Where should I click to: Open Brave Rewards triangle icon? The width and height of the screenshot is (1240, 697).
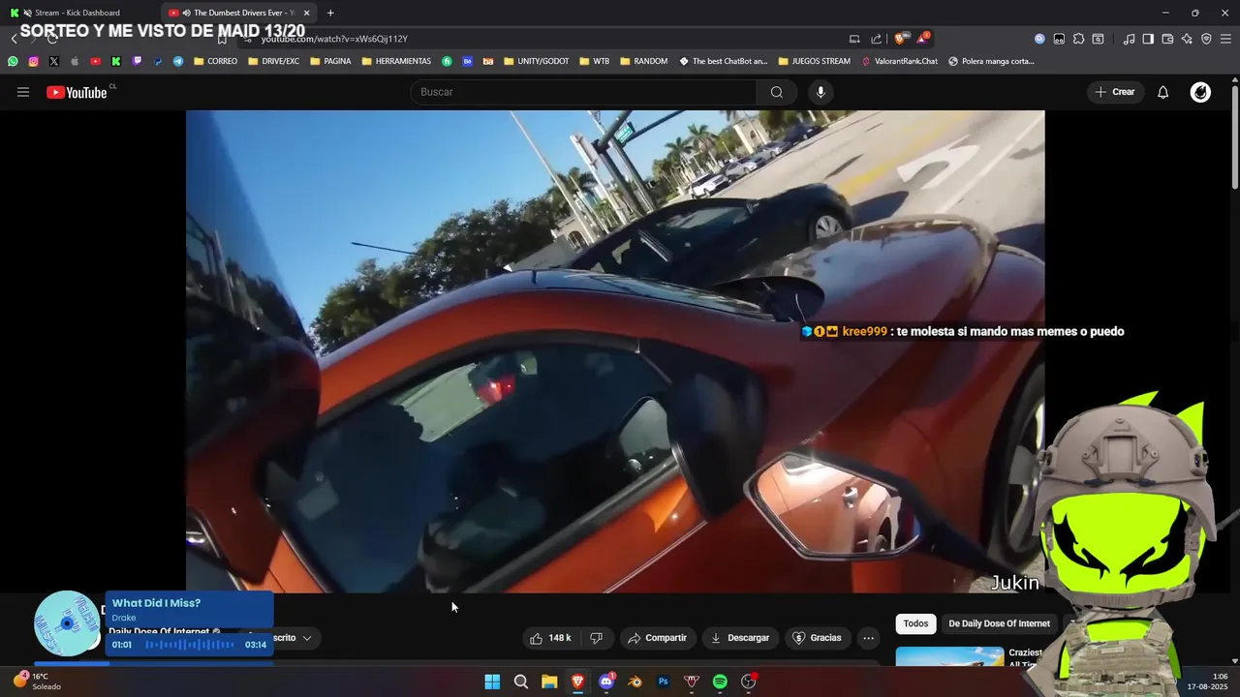[922, 39]
